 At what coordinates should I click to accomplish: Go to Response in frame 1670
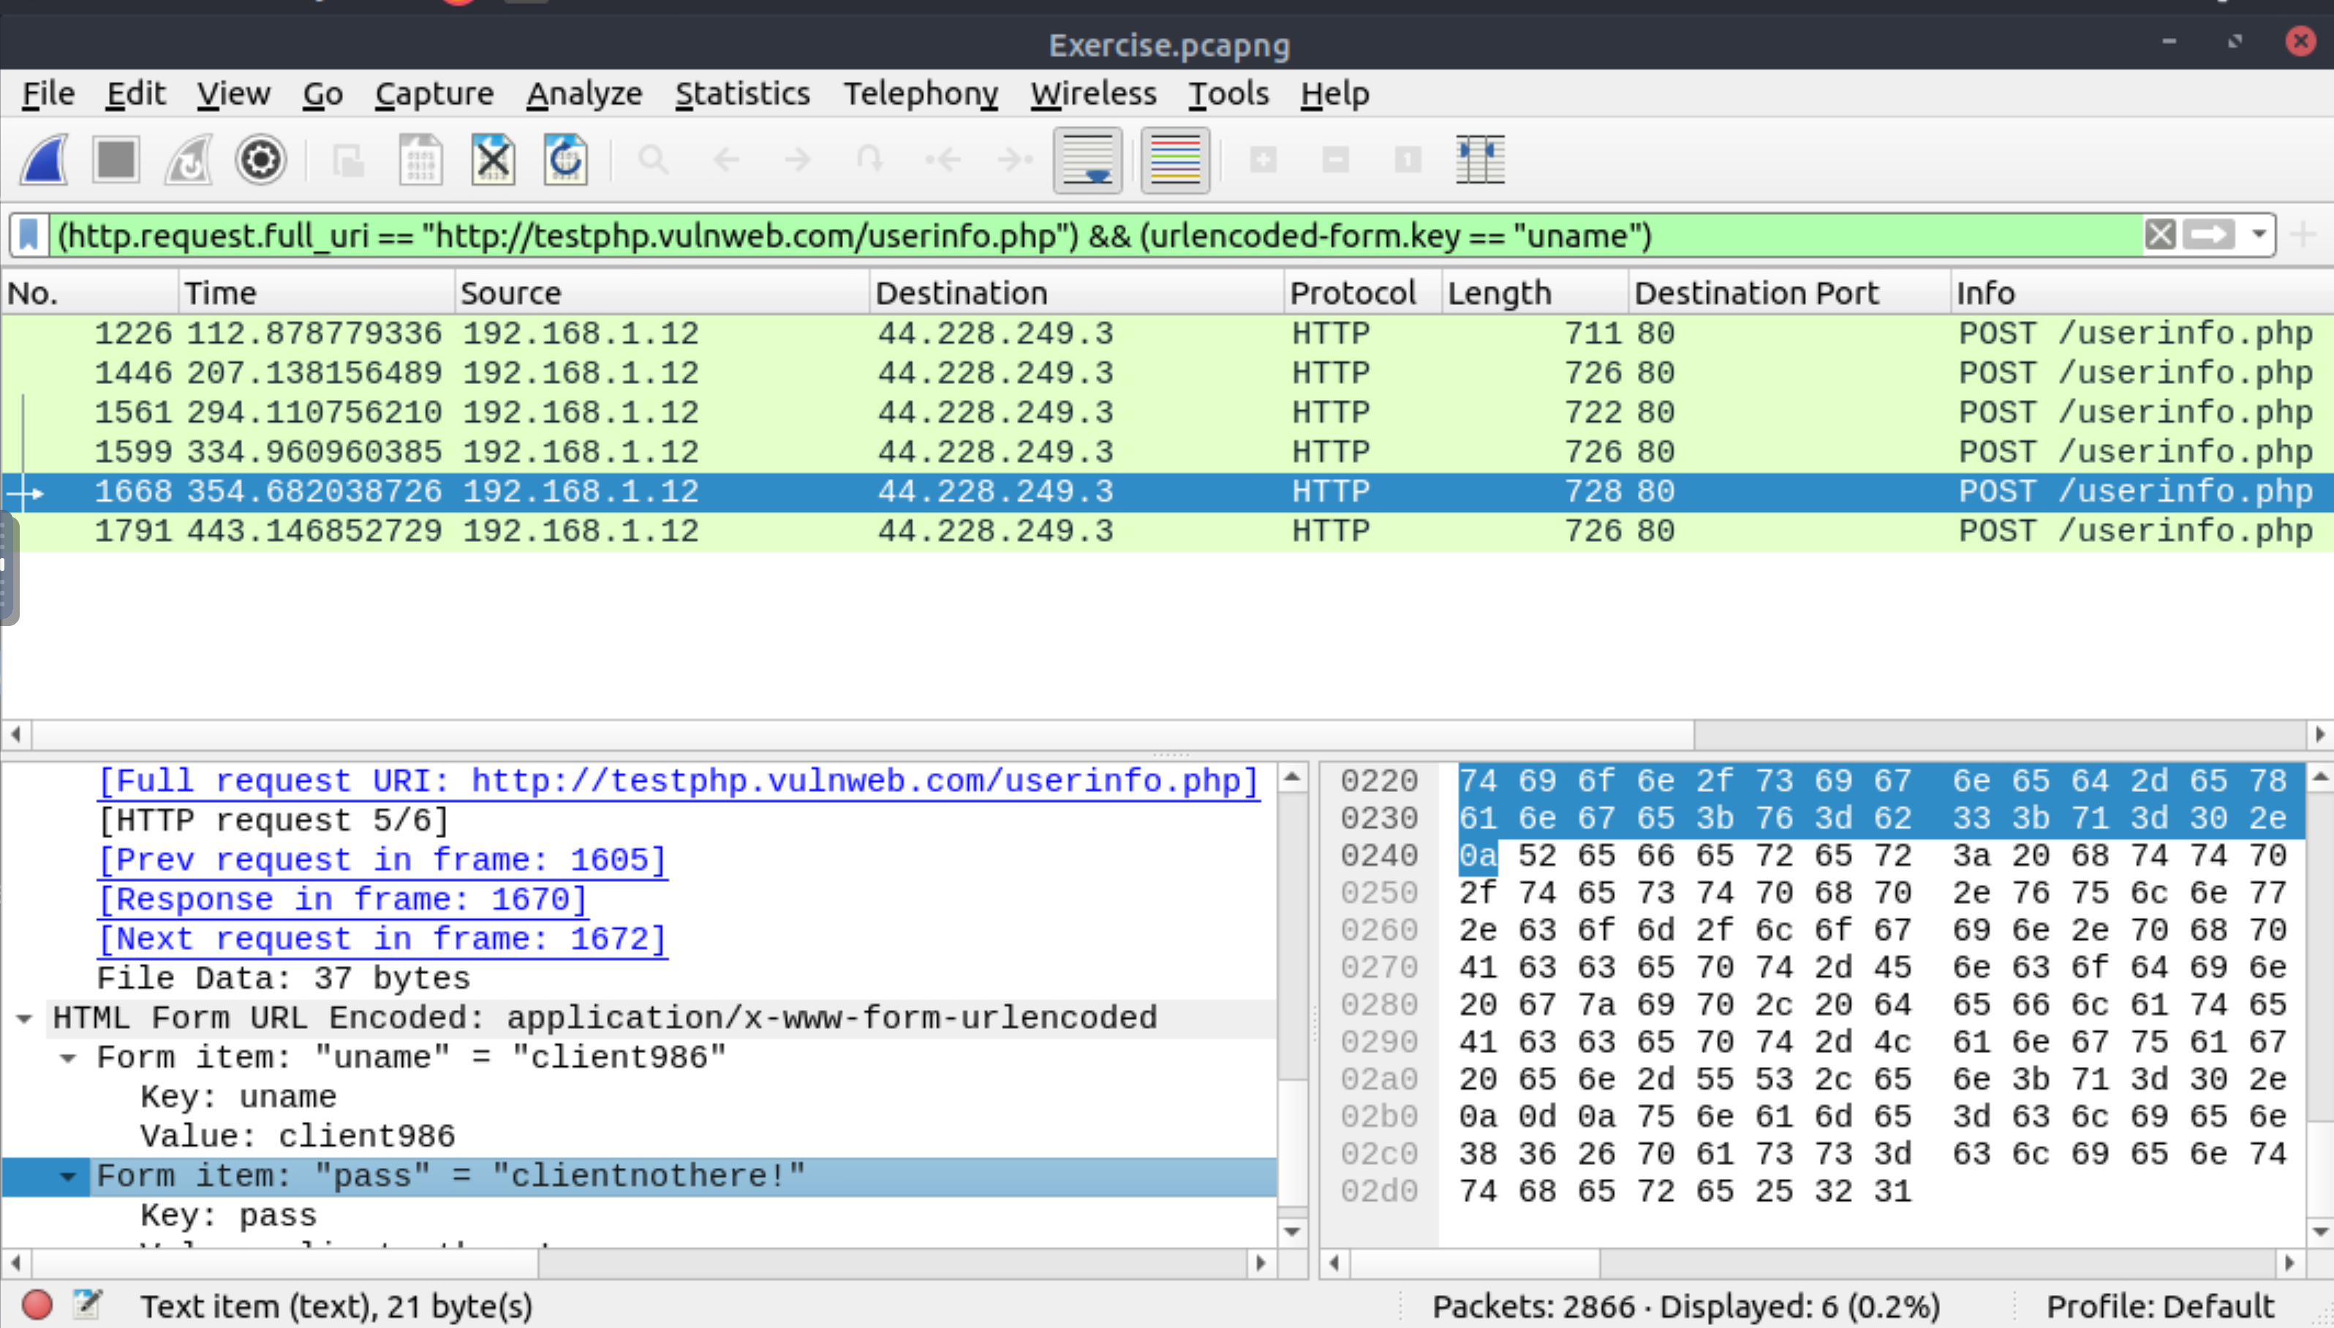pos(342,900)
